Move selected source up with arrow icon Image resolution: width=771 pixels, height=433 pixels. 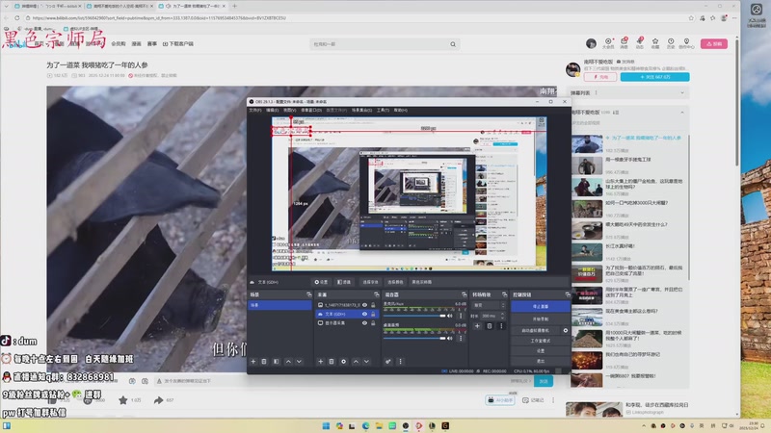tap(356, 361)
